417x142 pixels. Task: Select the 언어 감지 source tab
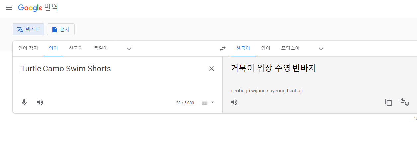click(x=28, y=48)
